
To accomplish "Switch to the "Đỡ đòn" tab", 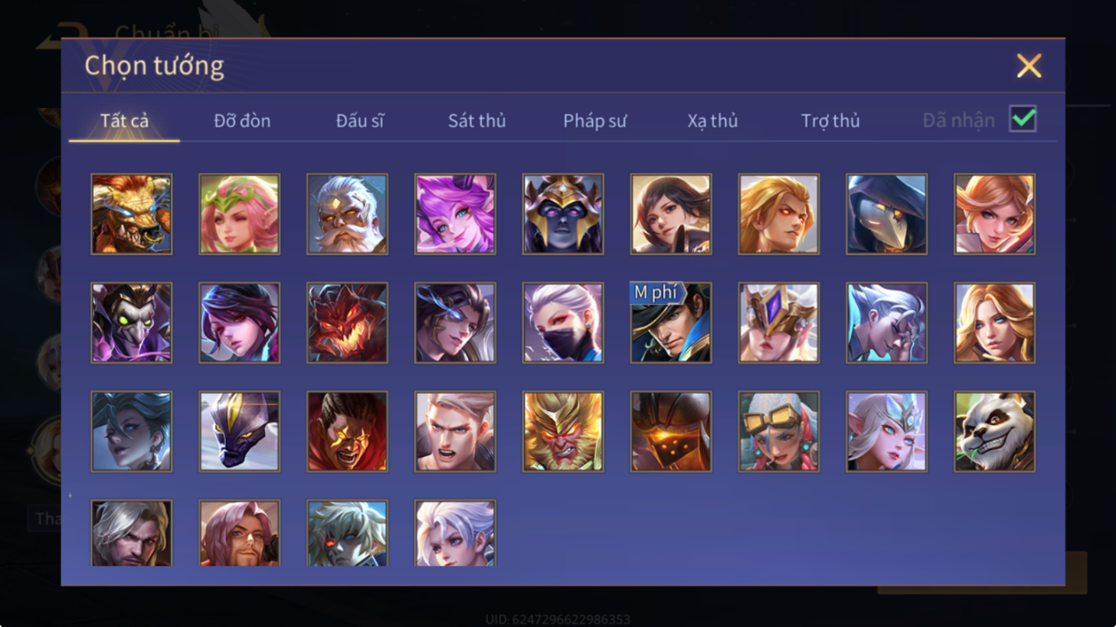I will click(242, 121).
